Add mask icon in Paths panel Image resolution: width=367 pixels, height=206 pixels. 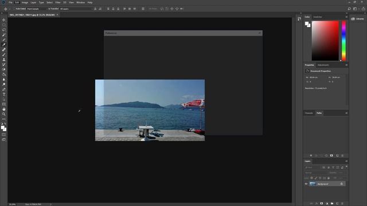[331, 156]
